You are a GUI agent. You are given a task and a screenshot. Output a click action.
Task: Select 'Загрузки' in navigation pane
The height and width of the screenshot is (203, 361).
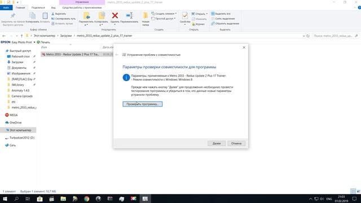point(17,62)
